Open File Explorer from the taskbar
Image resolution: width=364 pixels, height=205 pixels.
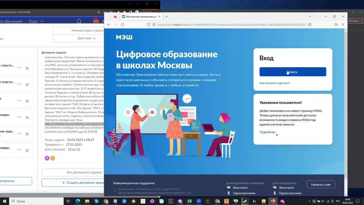[x=87, y=201]
